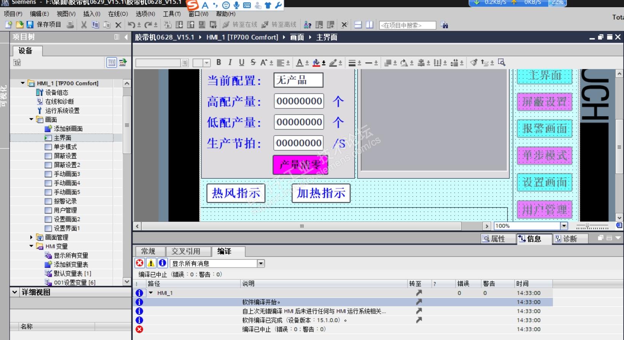Expand the 画面管理 folder node
The image size is (624, 340).
pyautogui.click(x=31, y=237)
